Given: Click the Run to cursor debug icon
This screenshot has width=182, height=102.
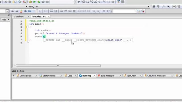Looking at the screenshot, I should [83, 2].
